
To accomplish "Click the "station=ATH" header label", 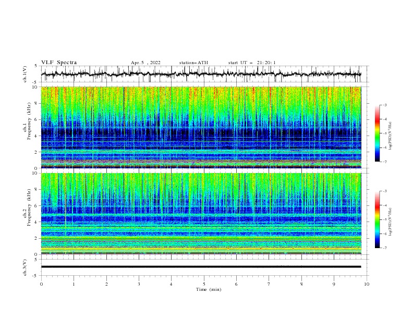I will point(193,63).
